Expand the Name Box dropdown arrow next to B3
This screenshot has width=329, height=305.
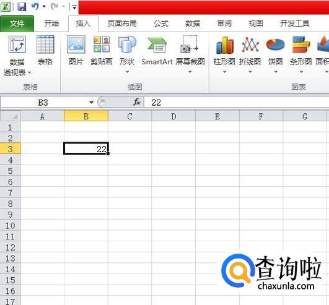91,102
